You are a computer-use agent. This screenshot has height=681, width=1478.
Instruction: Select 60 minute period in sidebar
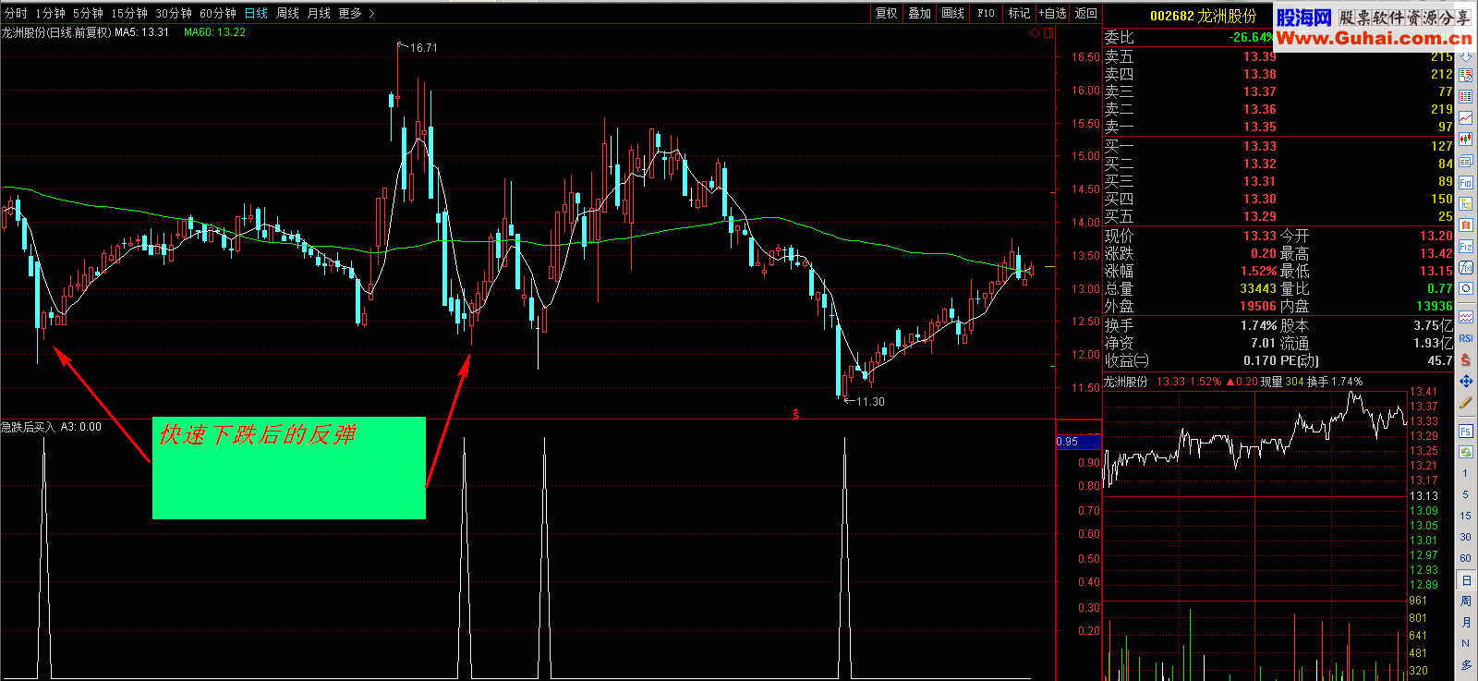[1465, 558]
